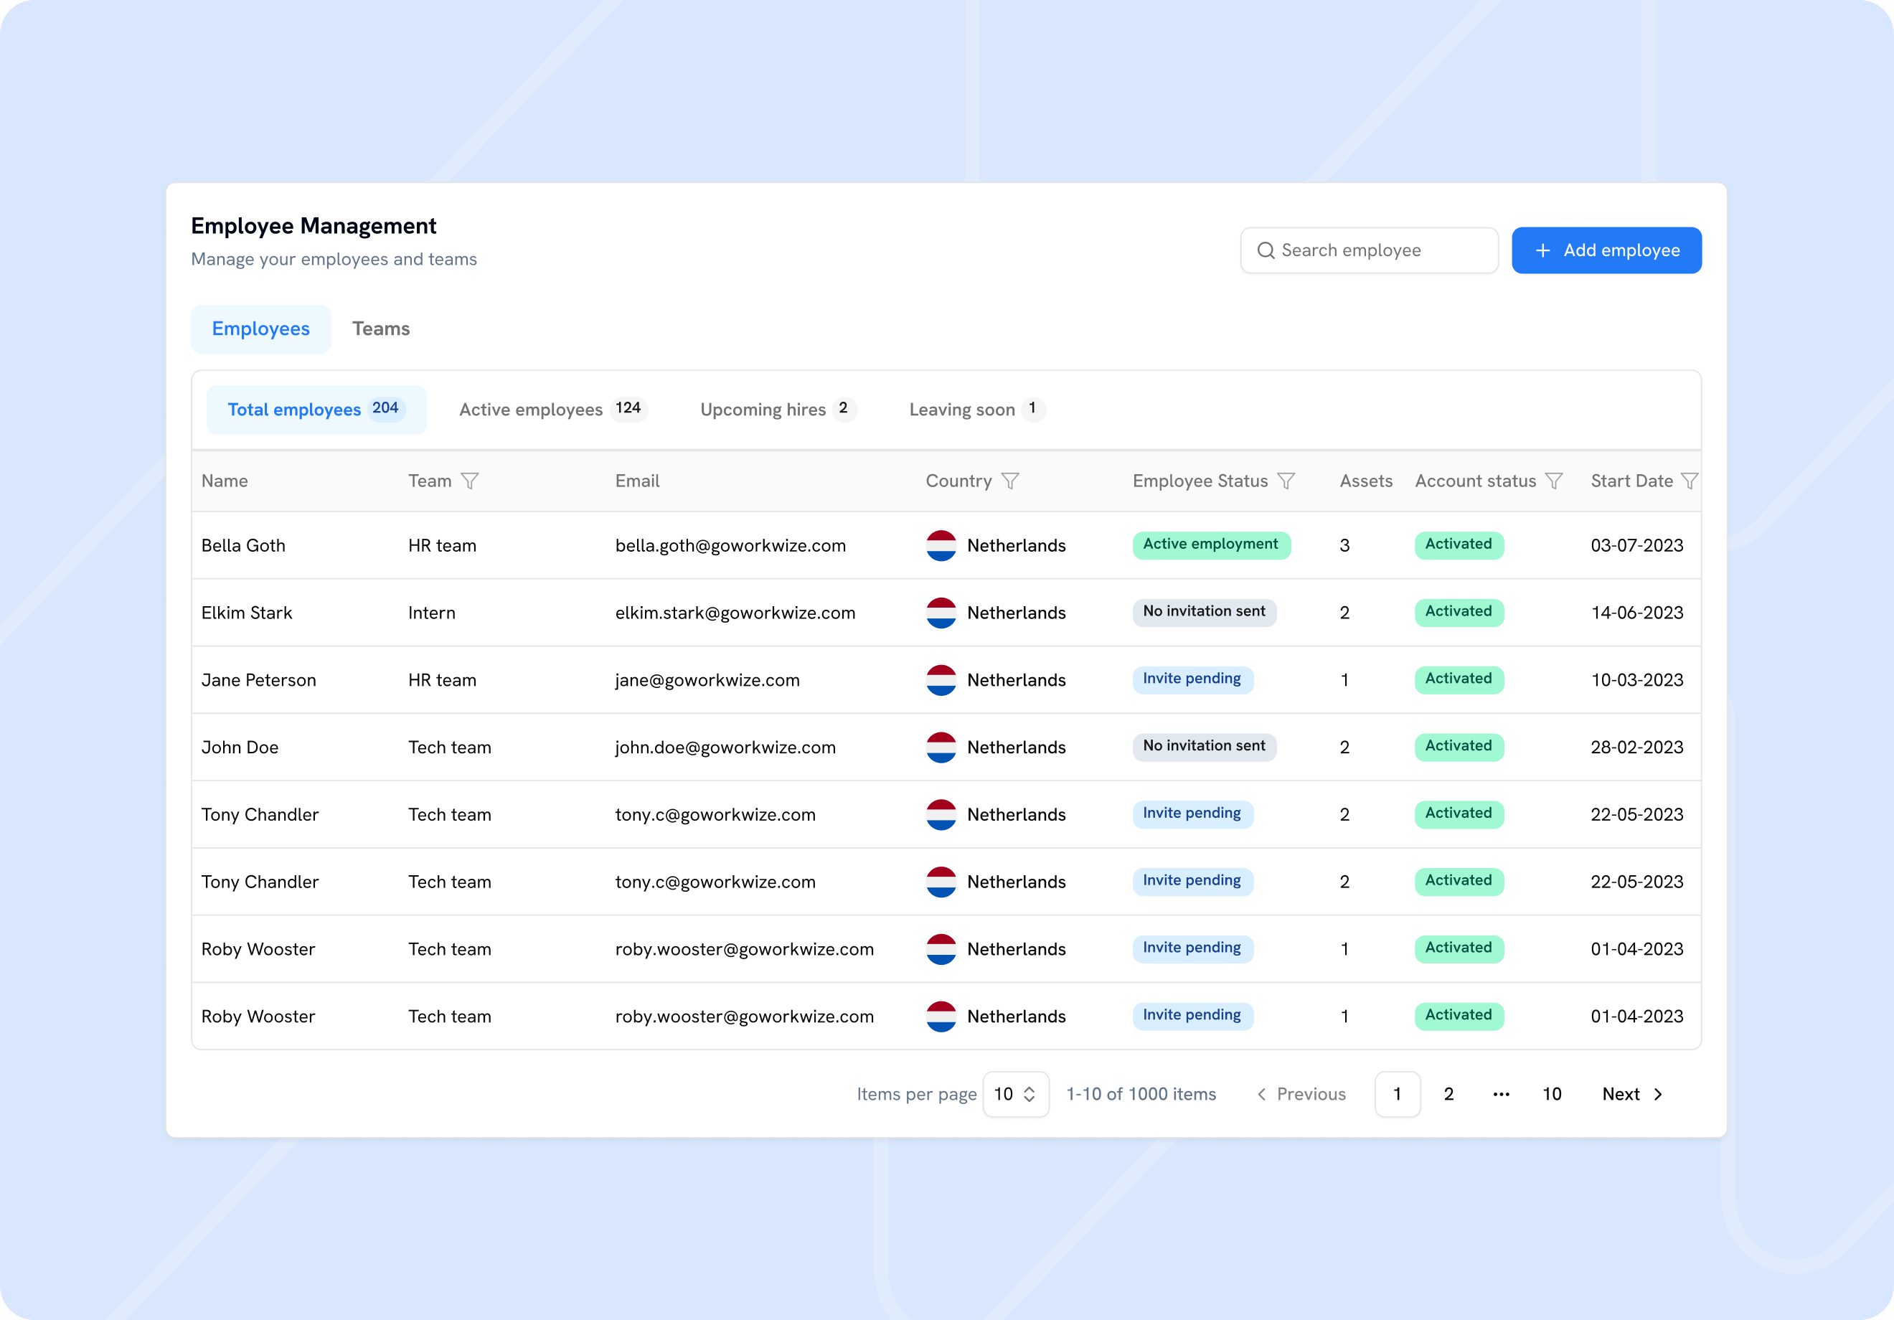Click Bella Goth's HR team cell
The height and width of the screenshot is (1320, 1894).
point(442,545)
